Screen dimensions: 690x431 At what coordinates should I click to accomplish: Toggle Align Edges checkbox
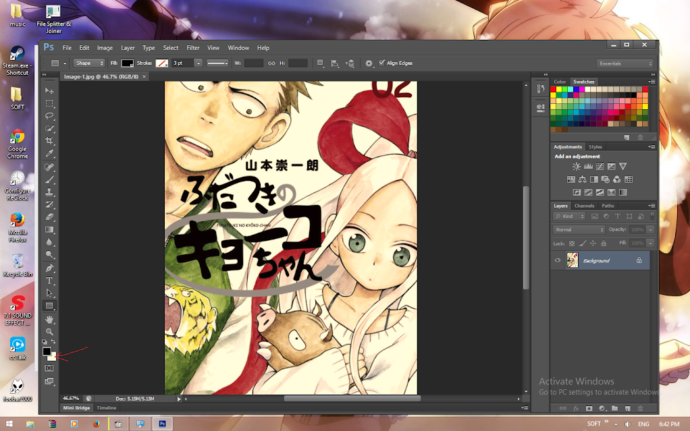[x=381, y=63]
